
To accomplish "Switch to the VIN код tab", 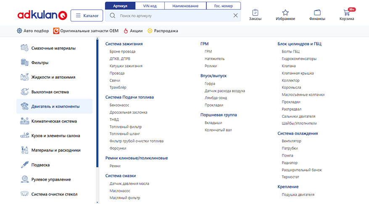I will tap(150, 6).
